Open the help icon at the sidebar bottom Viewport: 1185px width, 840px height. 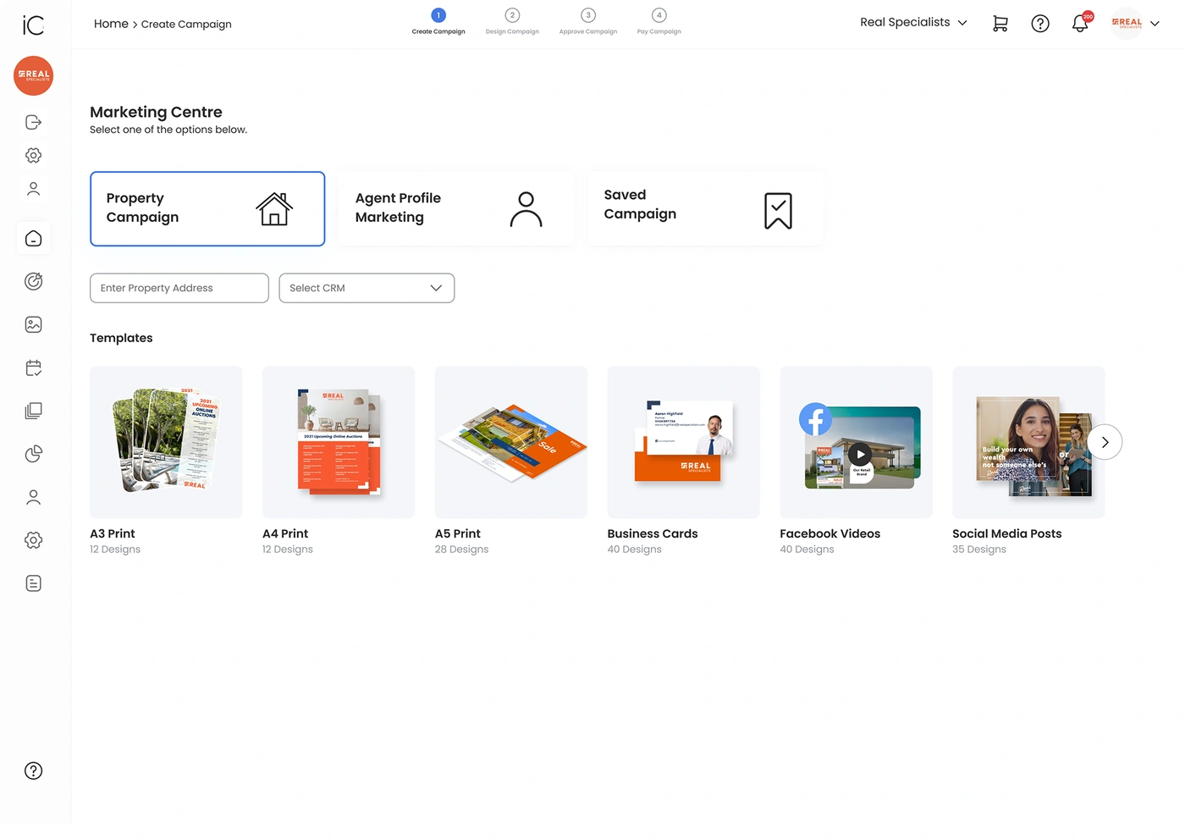[34, 771]
